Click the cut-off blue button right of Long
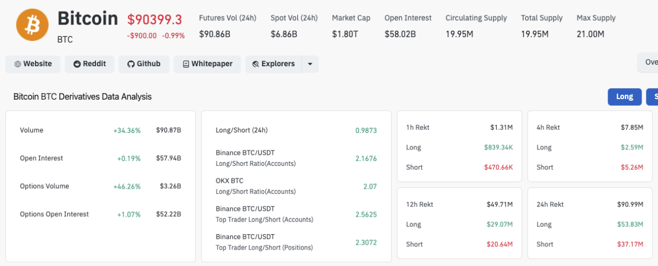Screen dimensions: 658x266 click(x=653, y=96)
